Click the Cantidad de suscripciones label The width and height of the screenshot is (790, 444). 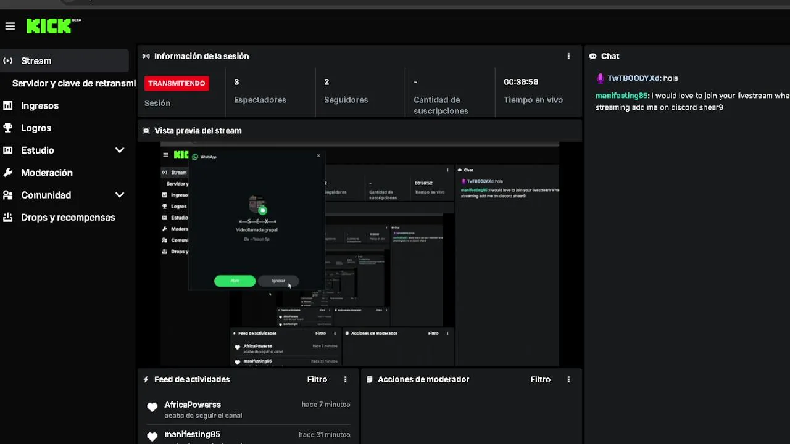[441, 105]
